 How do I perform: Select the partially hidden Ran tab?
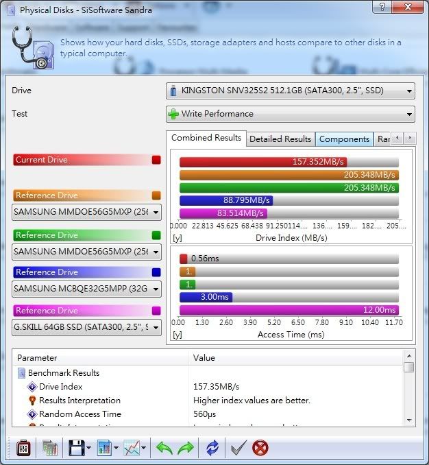click(x=383, y=139)
